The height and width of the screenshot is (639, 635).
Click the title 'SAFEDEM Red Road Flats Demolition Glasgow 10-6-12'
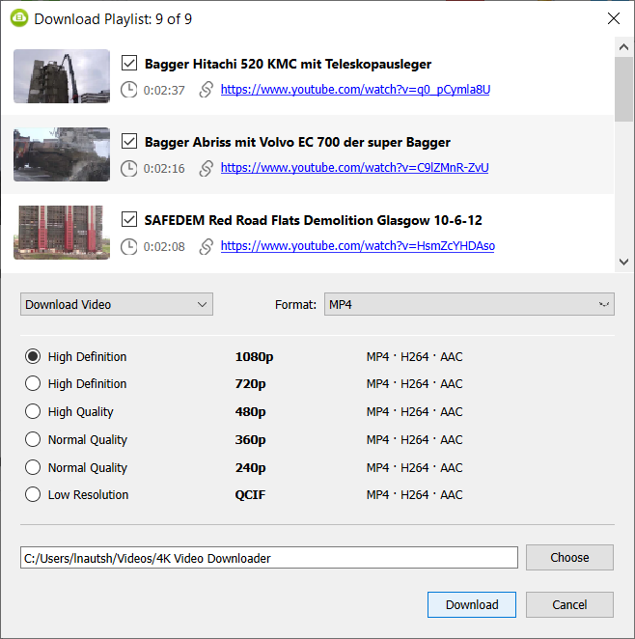click(x=313, y=220)
